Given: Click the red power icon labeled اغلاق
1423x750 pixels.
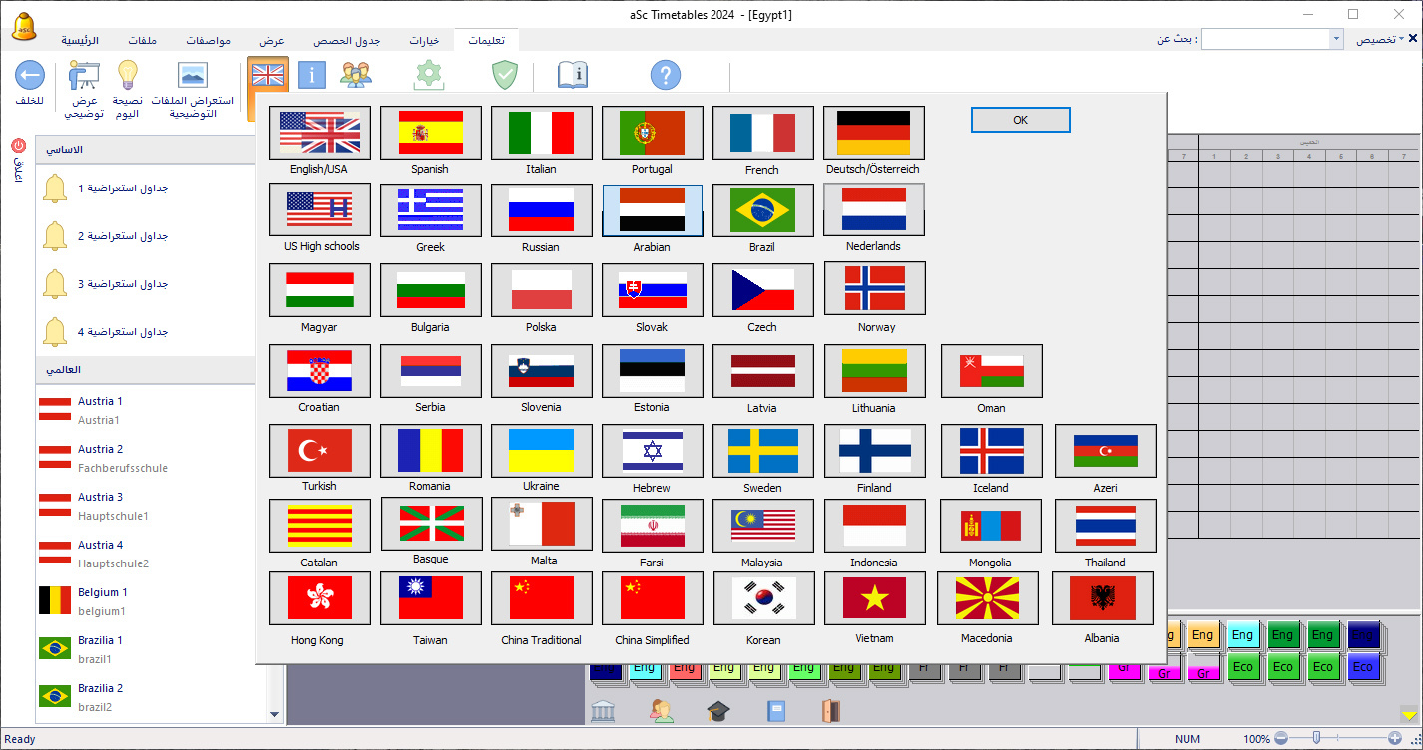Looking at the screenshot, I should [x=18, y=146].
